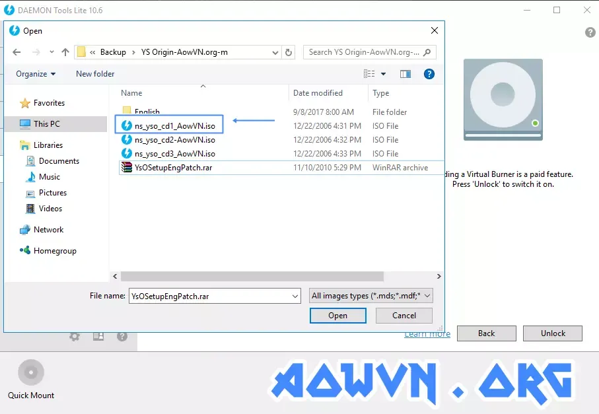
Task: Expand the File name dropdown arrow
Action: tap(295, 296)
